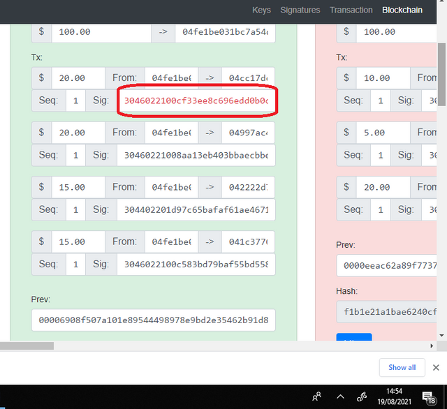Edit red block Prev hash 0000eeac62a8
Image resolution: width=447 pixels, height=409 pixels.
tap(386, 265)
